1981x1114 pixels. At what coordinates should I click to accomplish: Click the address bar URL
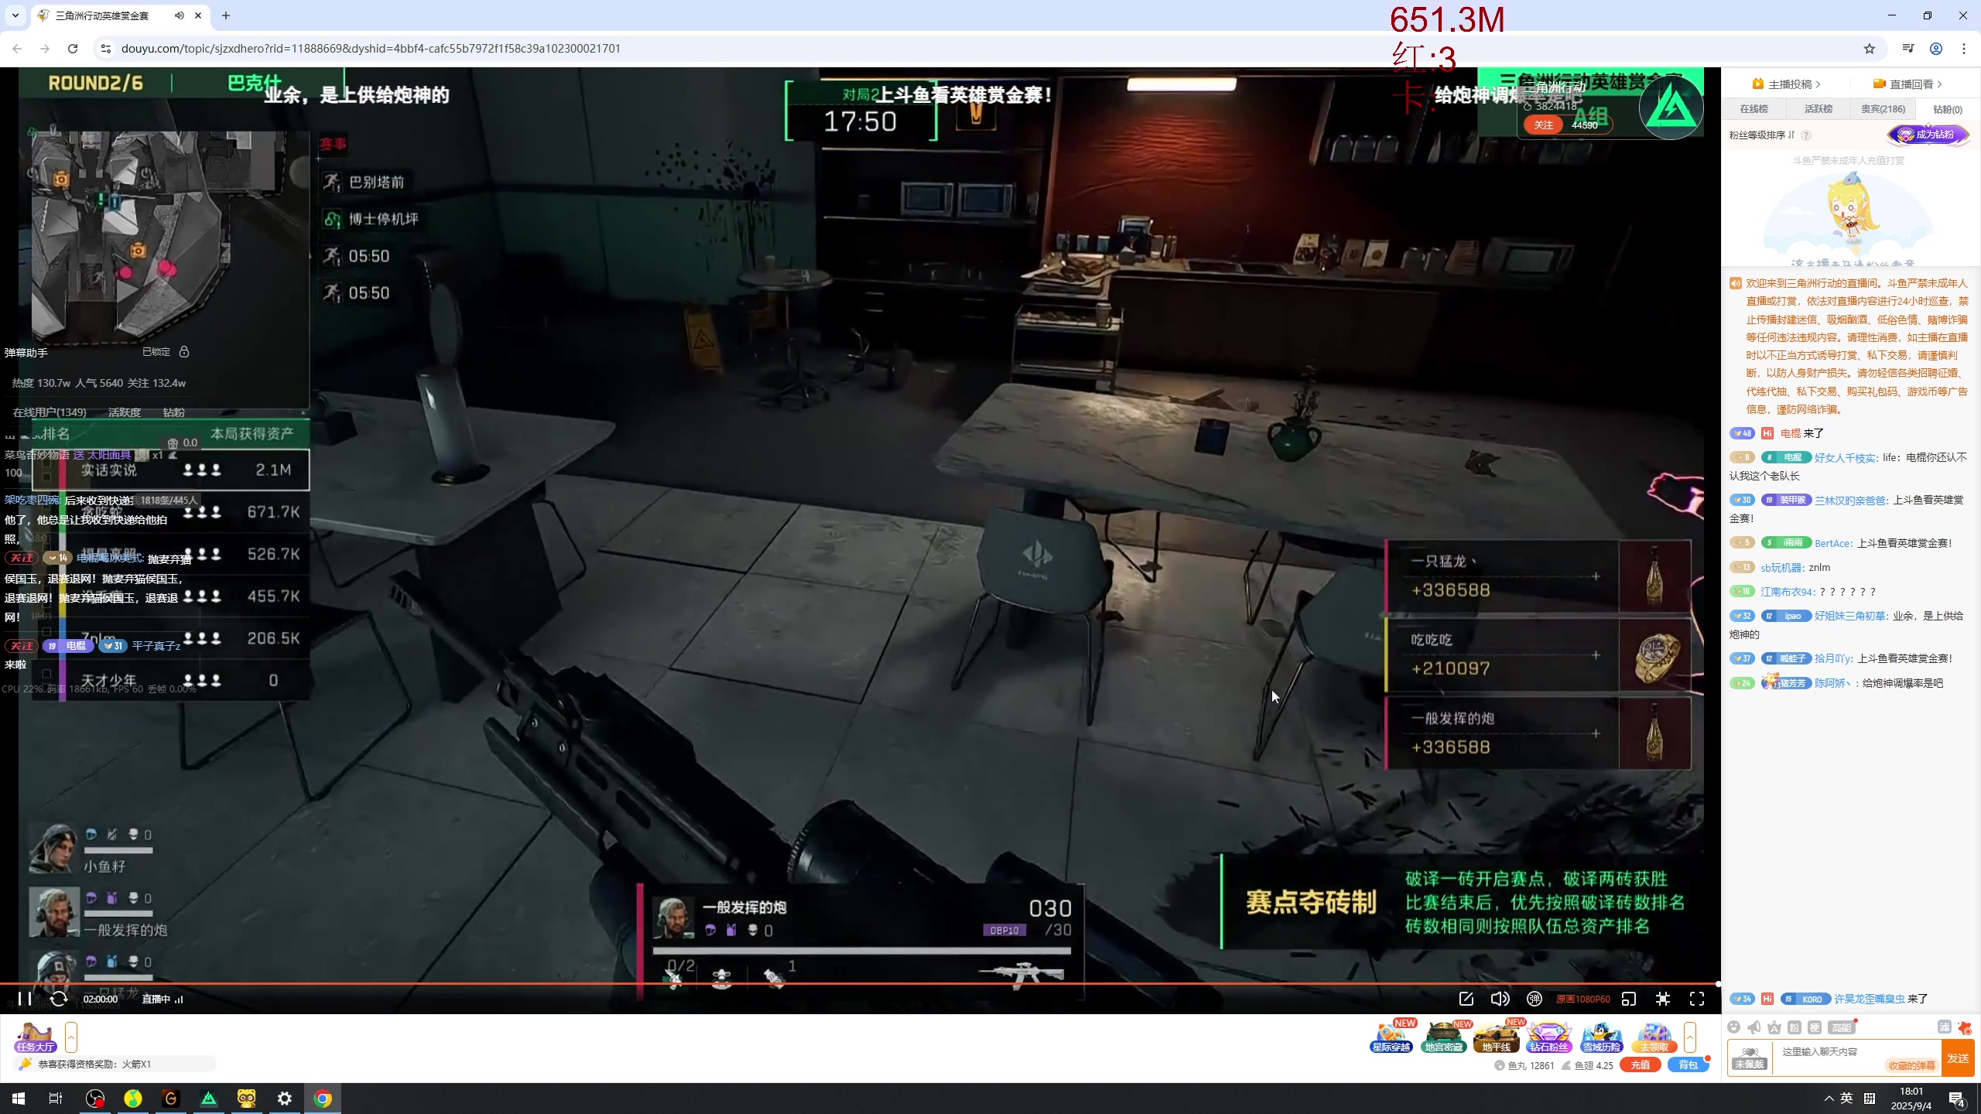click(x=371, y=48)
